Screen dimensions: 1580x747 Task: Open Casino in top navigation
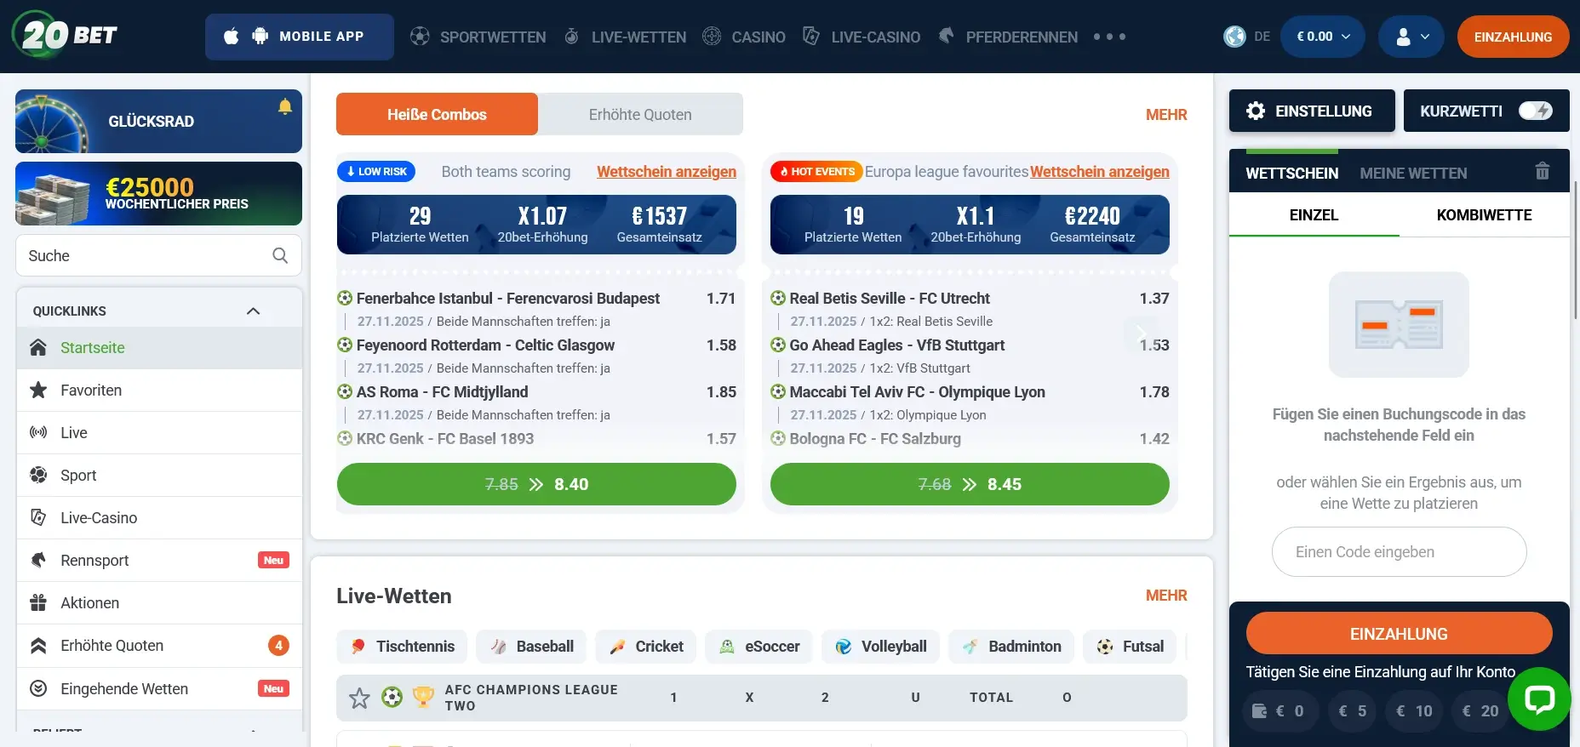tap(744, 37)
